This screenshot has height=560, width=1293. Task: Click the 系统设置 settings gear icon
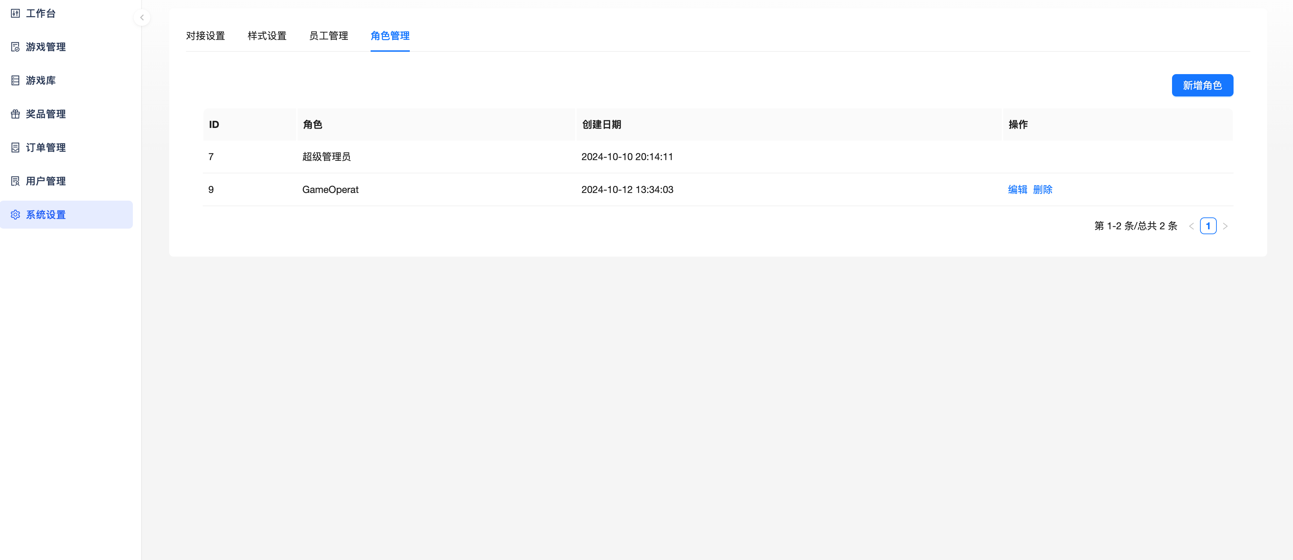coord(15,214)
